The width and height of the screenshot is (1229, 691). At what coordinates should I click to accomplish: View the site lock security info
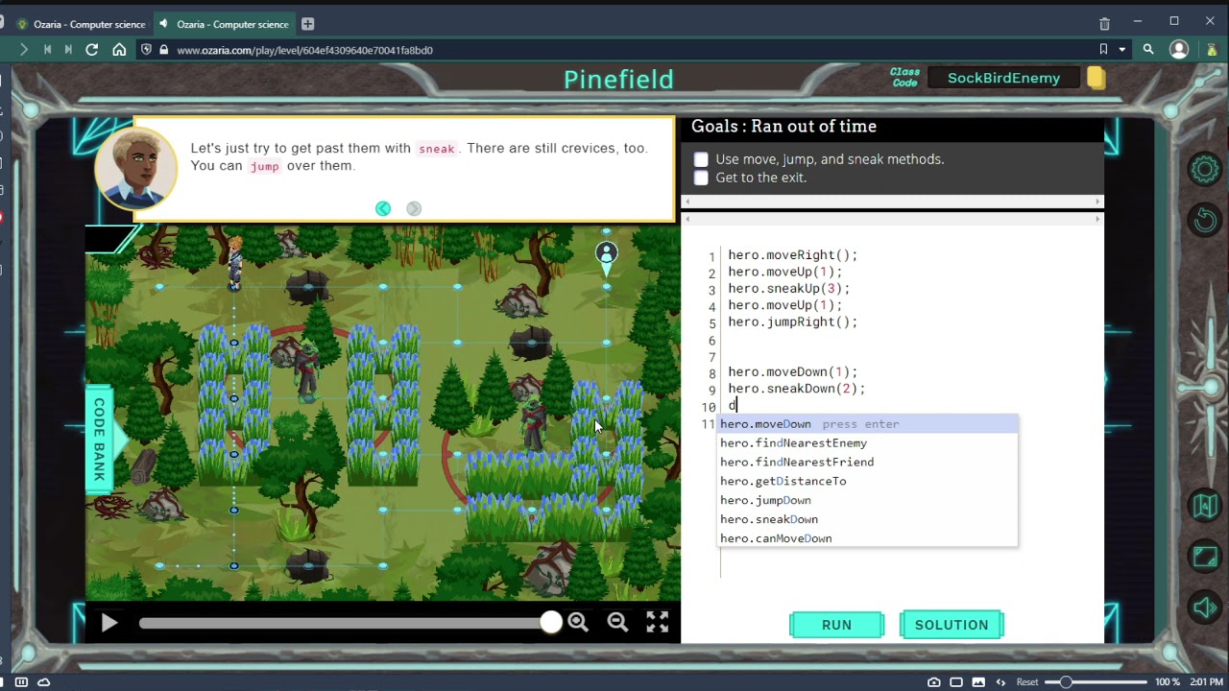(x=164, y=50)
